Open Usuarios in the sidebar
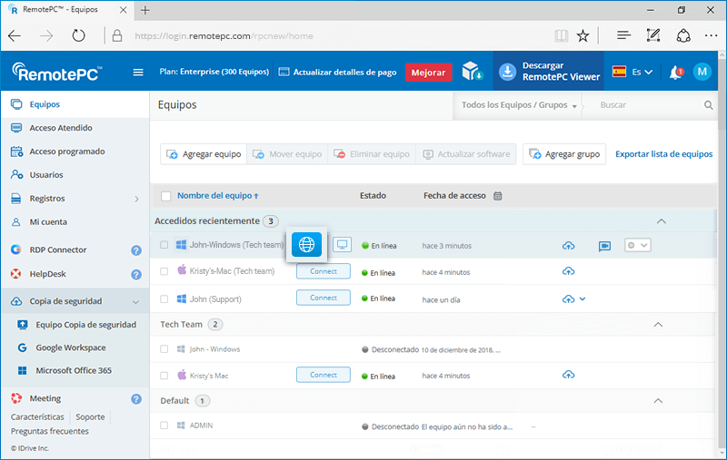 pyautogui.click(x=46, y=175)
